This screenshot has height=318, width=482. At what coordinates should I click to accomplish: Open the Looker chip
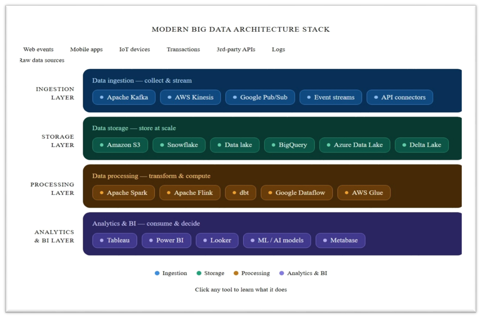pos(217,240)
